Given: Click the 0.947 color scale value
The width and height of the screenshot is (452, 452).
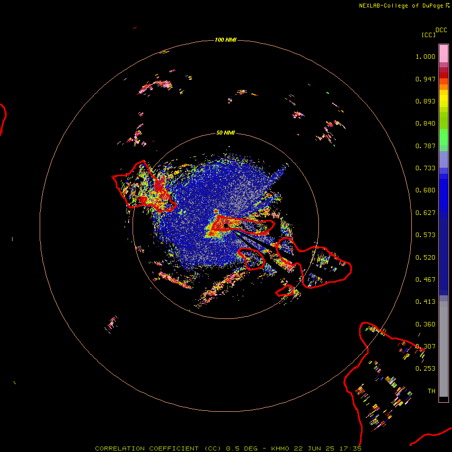Looking at the screenshot, I should click(x=425, y=79).
